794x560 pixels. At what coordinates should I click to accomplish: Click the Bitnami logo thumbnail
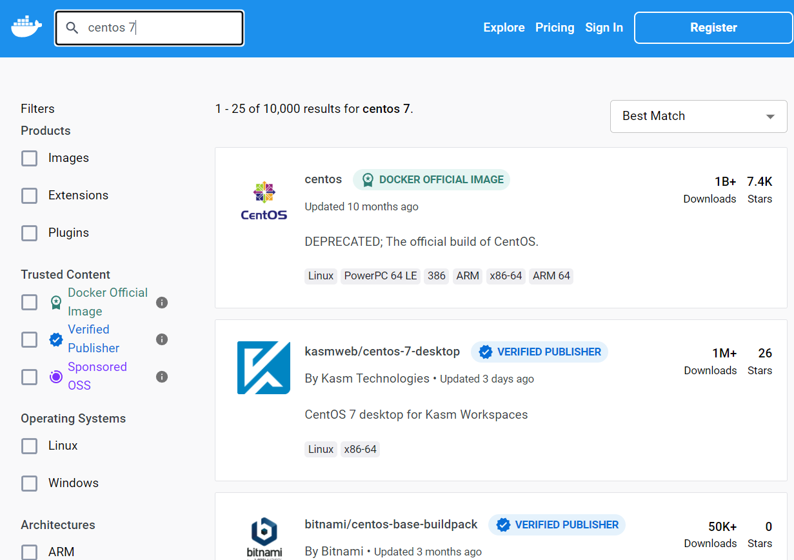tap(264, 537)
